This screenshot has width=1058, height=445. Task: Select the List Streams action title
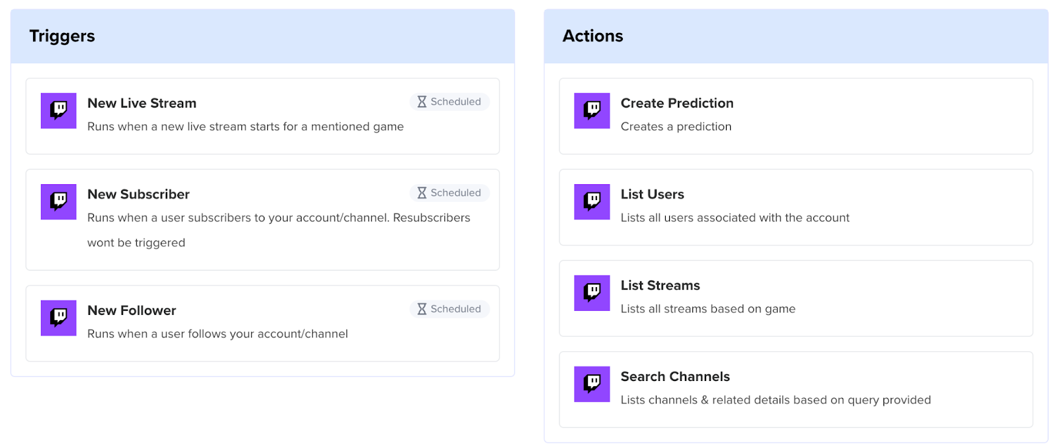tap(660, 285)
